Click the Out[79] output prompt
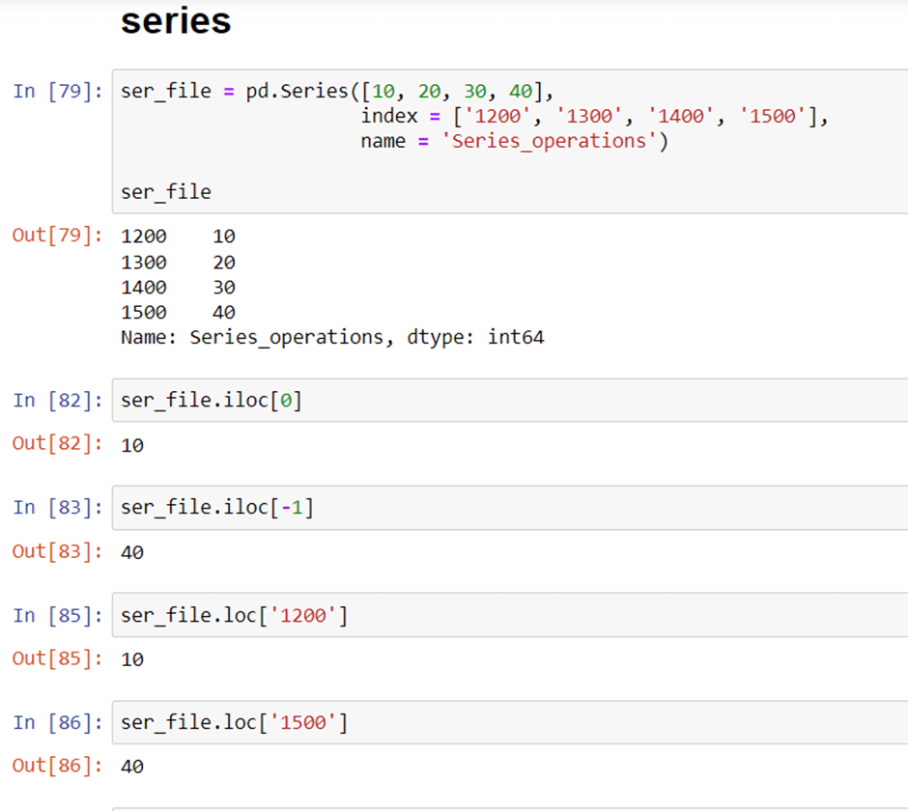The height and width of the screenshot is (811, 908). 57,235
